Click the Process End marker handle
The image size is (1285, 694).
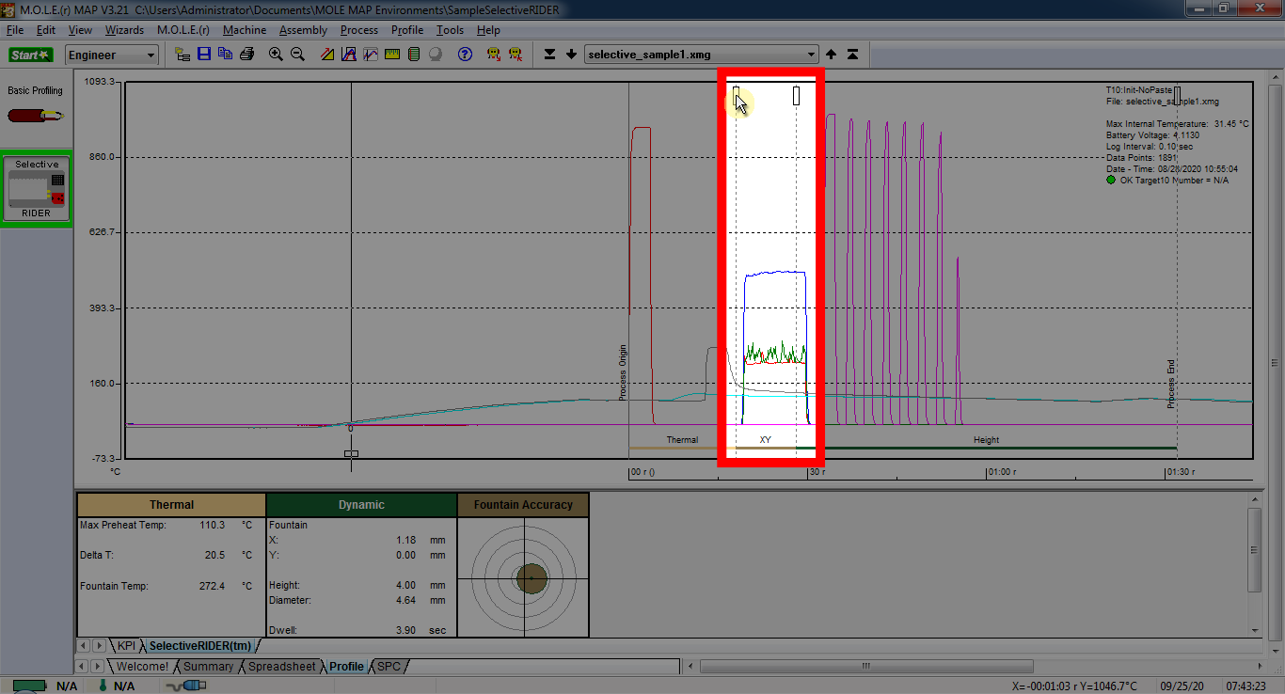click(1177, 95)
